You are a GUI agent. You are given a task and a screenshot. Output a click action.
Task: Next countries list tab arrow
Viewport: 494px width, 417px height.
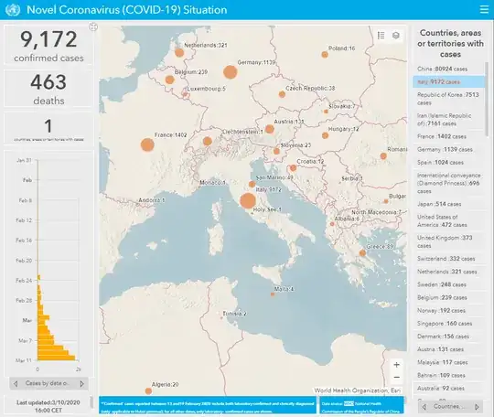tap(477, 407)
